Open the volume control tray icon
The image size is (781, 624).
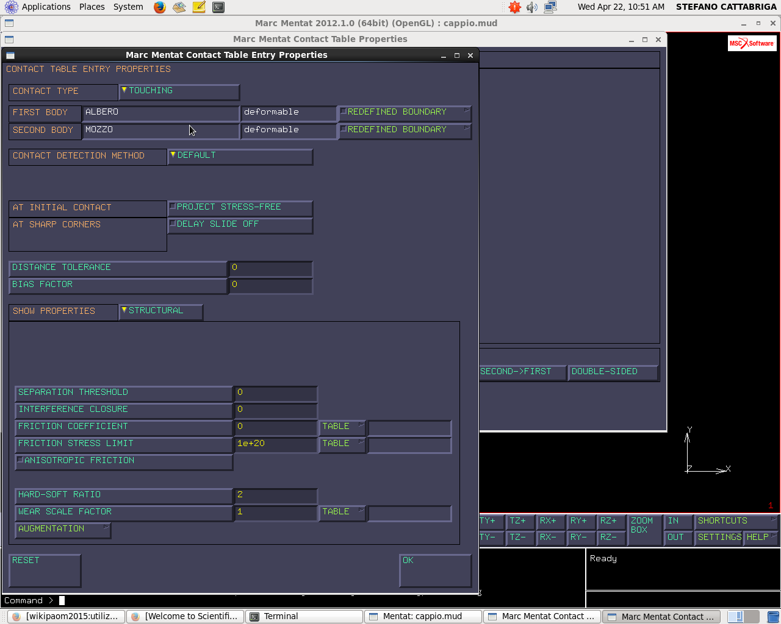(532, 7)
